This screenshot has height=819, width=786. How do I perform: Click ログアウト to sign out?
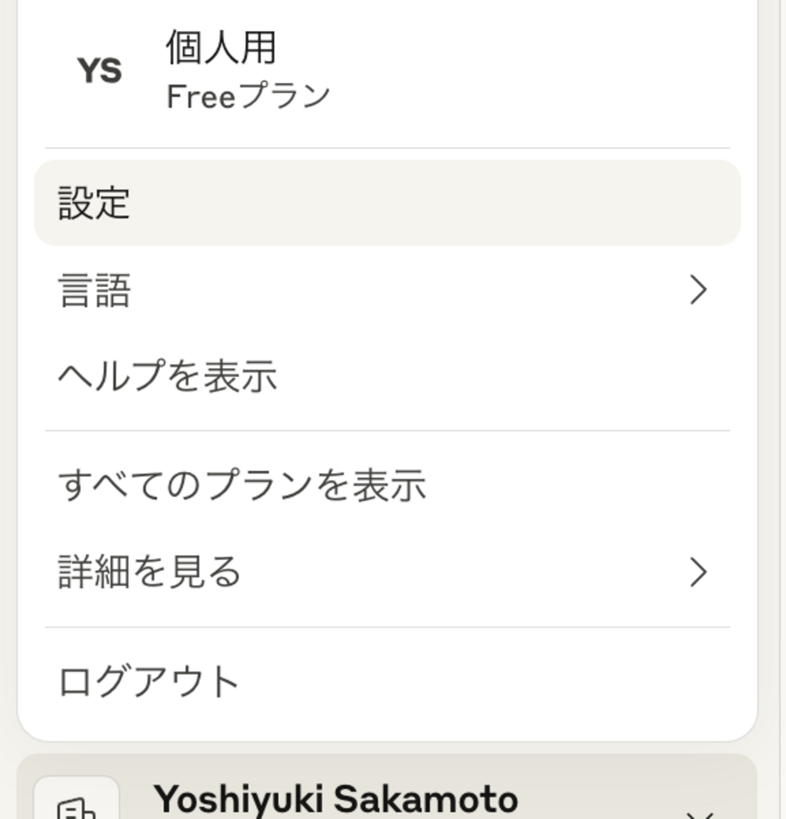[149, 682]
